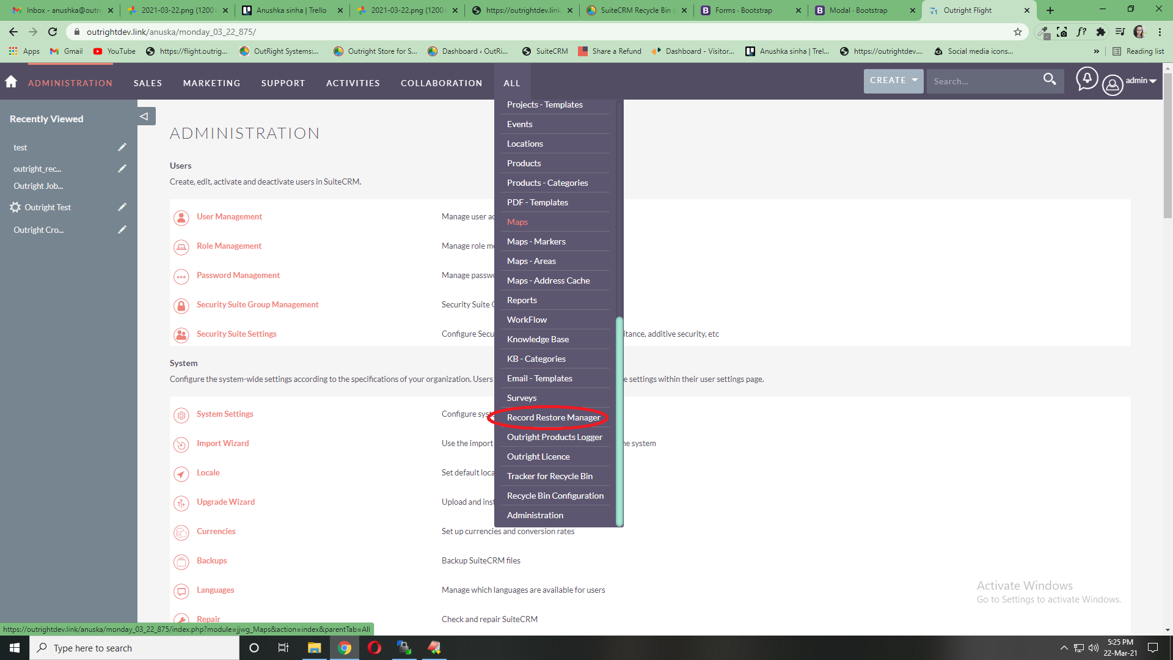The image size is (1173, 660).
Task: Click the Import Wizard icon
Action: (181, 444)
